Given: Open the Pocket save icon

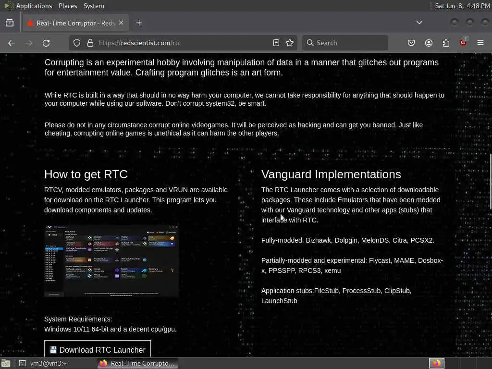Looking at the screenshot, I should pyautogui.click(x=411, y=43).
